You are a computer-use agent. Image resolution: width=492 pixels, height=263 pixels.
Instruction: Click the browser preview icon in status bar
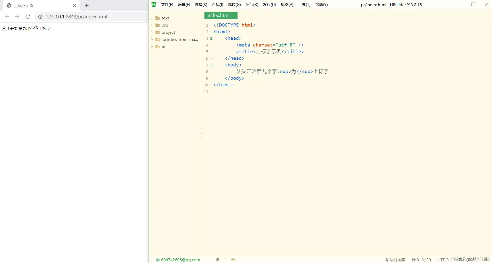pos(233,260)
